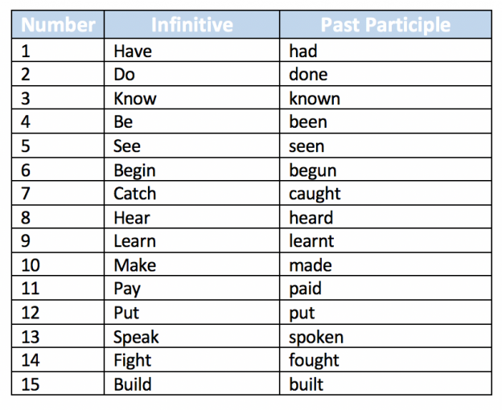Select the infinitive Pay
The image size is (502, 410).
[127, 289]
